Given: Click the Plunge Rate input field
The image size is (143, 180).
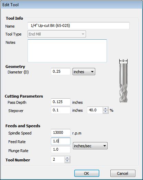Looking at the screenshot, I should click(x=60, y=149).
